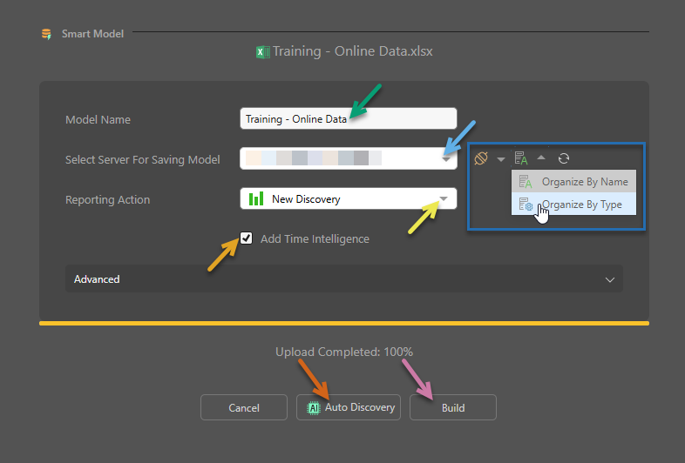The width and height of the screenshot is (685, 463).
Task: Click the Organize By Type gear icon
Action: point(526,205)
